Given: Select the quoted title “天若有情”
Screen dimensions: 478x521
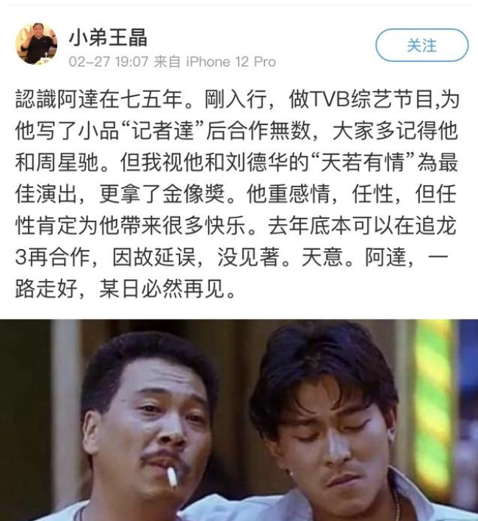Looking at the screenshot, I should tap(363, 162).
